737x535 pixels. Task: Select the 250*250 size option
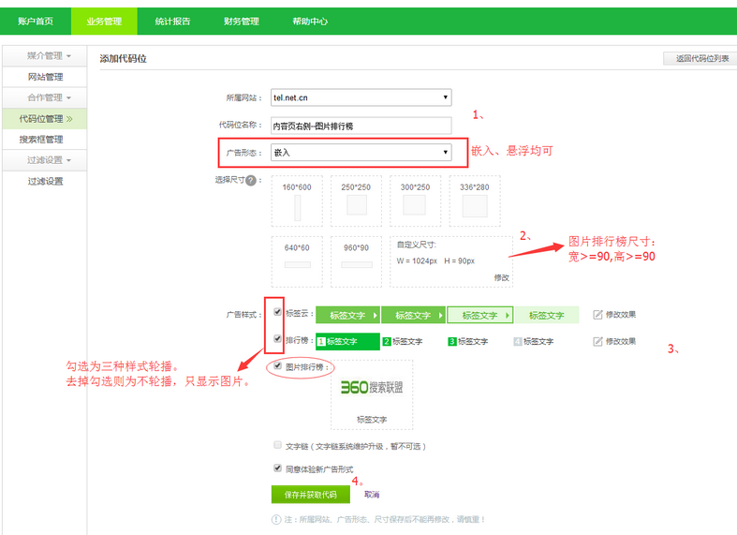point(356,201)
